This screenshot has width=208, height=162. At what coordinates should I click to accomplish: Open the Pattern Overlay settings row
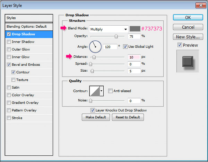tap(29, 110)
